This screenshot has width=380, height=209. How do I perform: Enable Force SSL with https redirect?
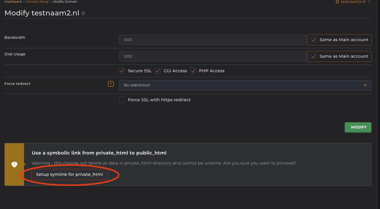[122, 100]
